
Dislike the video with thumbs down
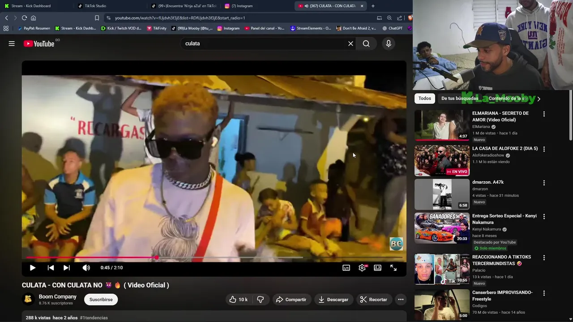261,300
